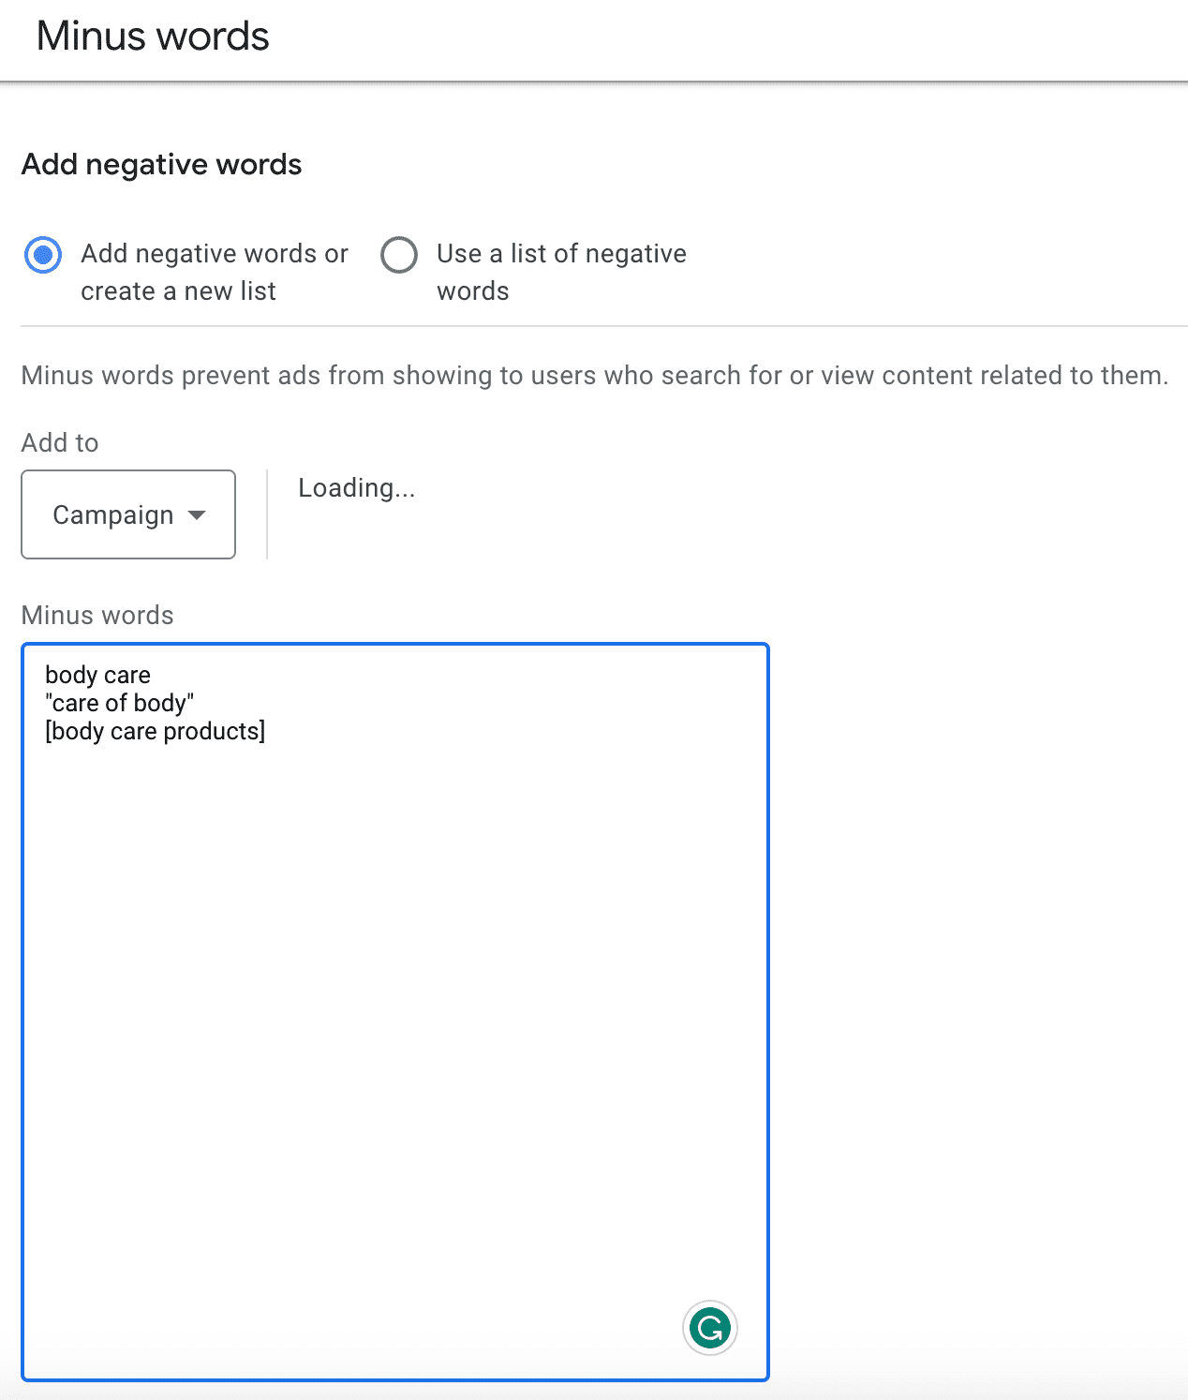
Task: Click the already-selected negative words radio button
Action: coord(42,254)
